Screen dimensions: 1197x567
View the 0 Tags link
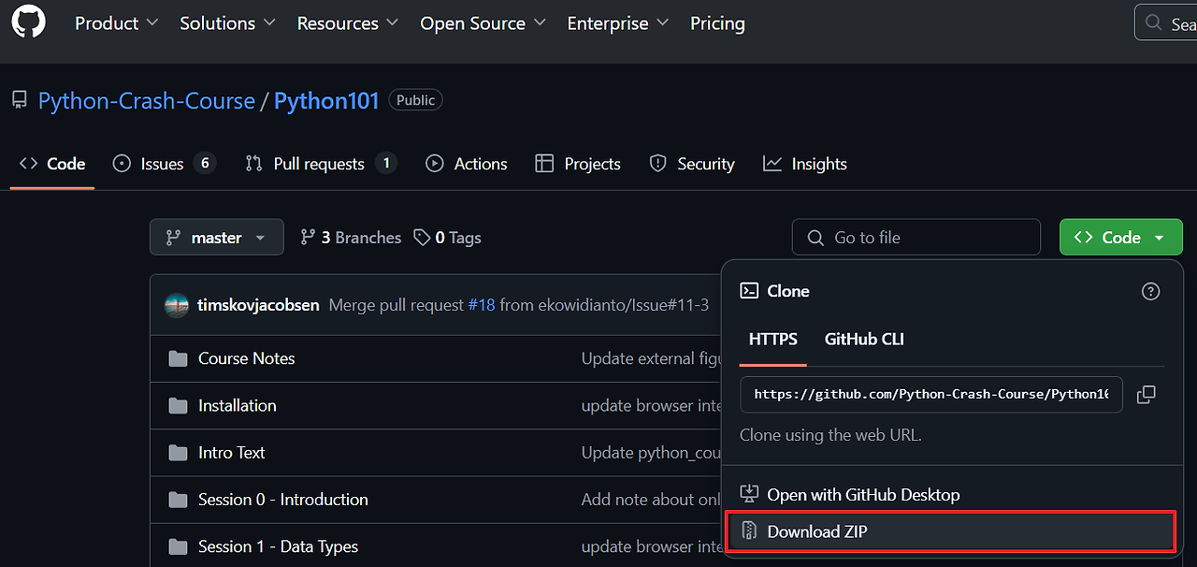point(448,238)
